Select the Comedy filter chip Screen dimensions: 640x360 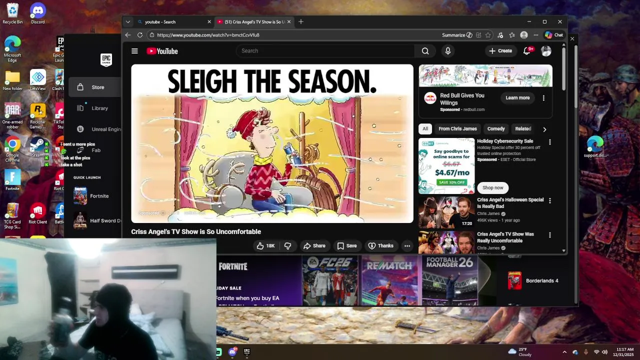tap(496, 128)
